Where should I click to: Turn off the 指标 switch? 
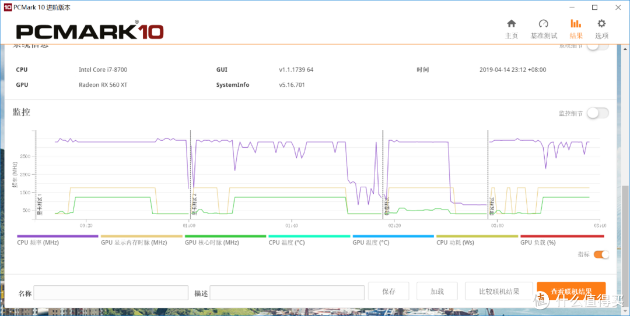(x=601, y=254)
